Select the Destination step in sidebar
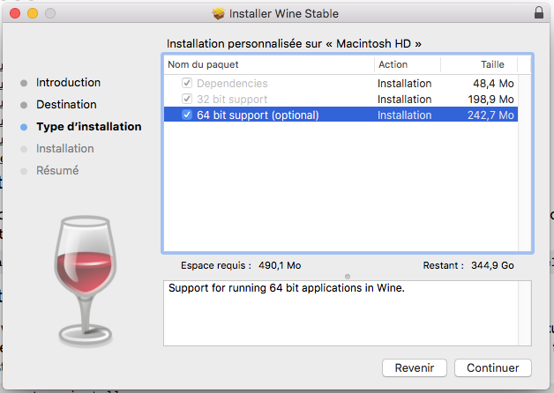Viewport: 554px width, 393px height. click(x=66, y=105)
